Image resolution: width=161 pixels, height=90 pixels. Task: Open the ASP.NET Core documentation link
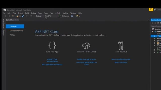coord(52,60)
